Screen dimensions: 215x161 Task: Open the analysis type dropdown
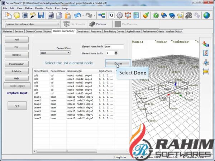click(x=32, y=24)
